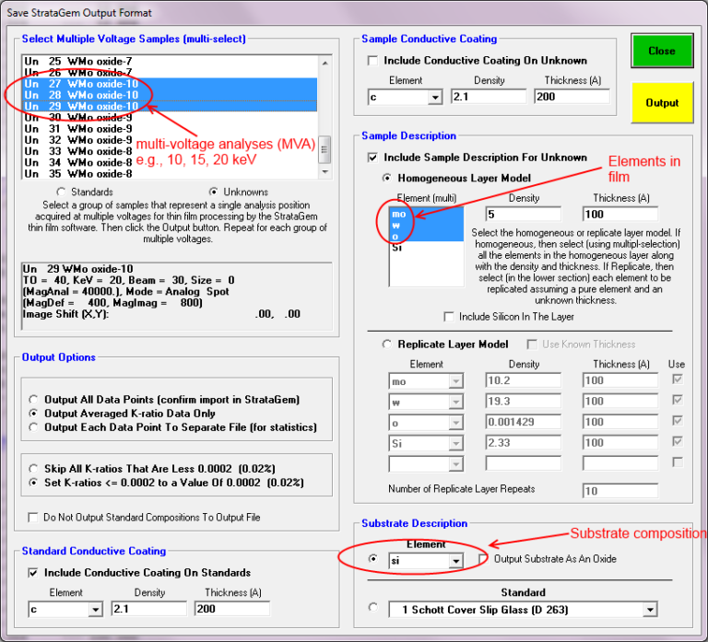Select Un 29 WMo oxide-10 sample

170,107
